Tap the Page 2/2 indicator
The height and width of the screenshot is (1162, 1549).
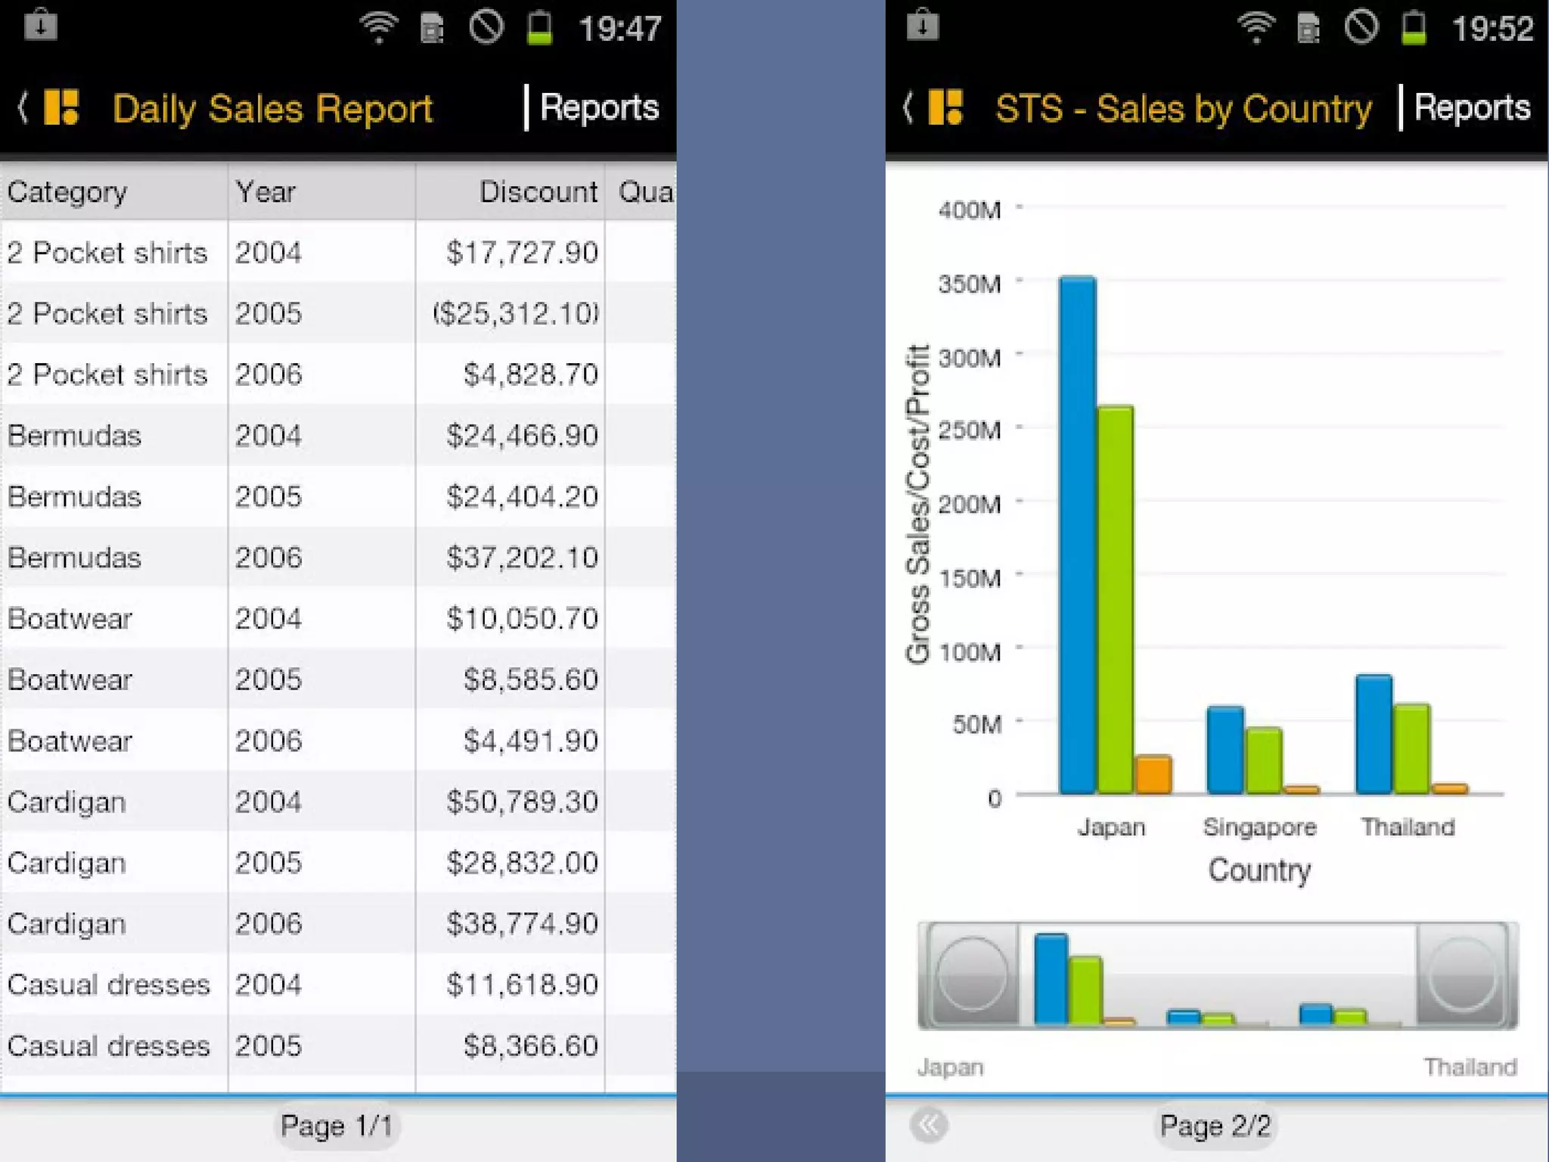(1215, 1126)
